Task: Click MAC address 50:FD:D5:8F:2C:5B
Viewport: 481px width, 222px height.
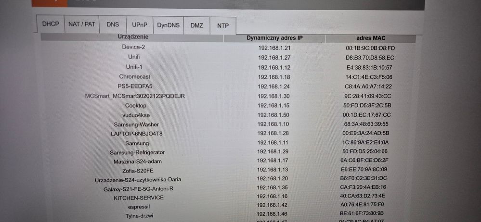Action: [x=367, y=105]
